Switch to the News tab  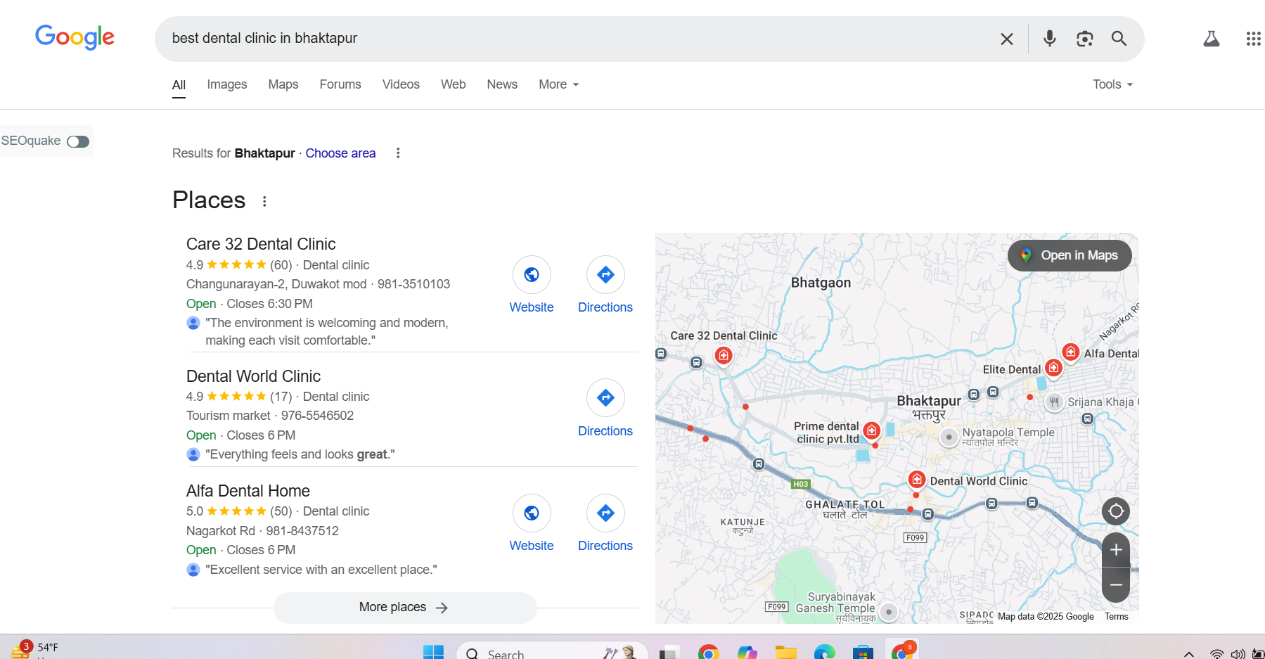click(x=501, y=84)
